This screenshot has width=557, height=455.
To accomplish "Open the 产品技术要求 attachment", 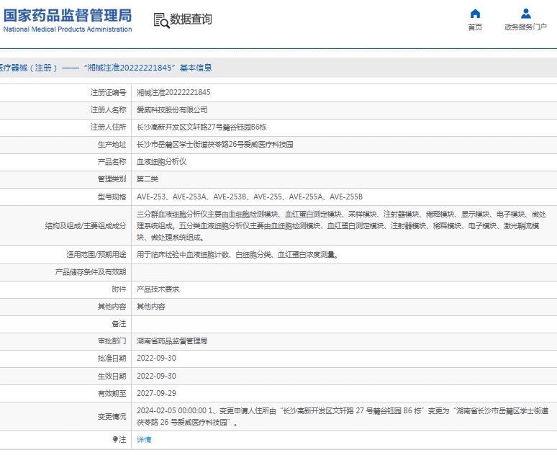I will [158, 289].
